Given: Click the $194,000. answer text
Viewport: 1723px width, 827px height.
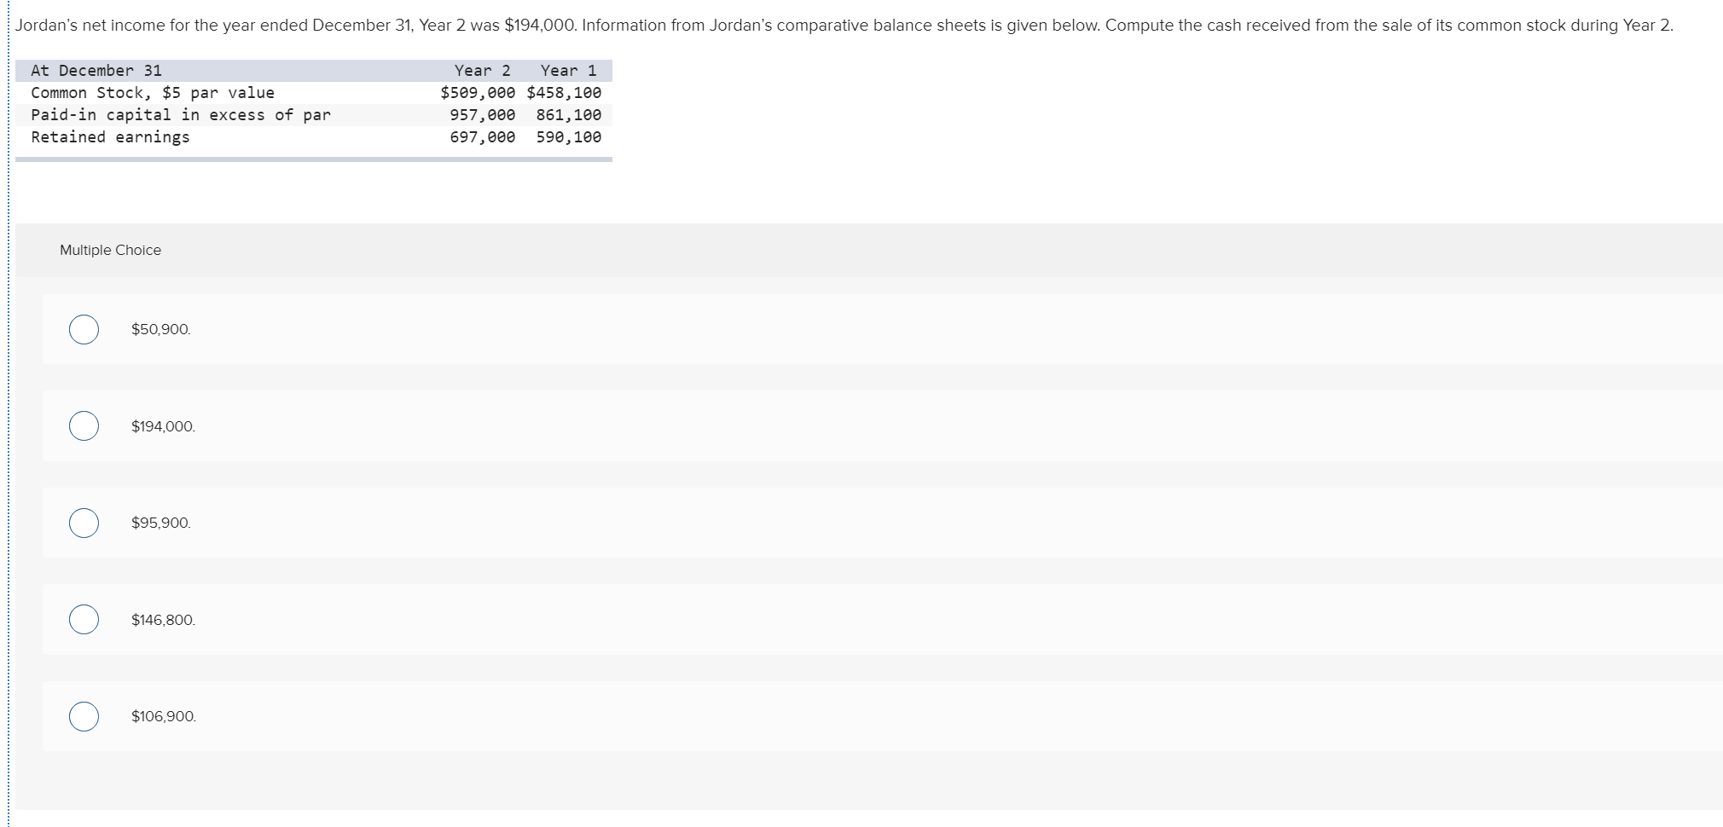Looking at the screenshot, I should [163, 426].
